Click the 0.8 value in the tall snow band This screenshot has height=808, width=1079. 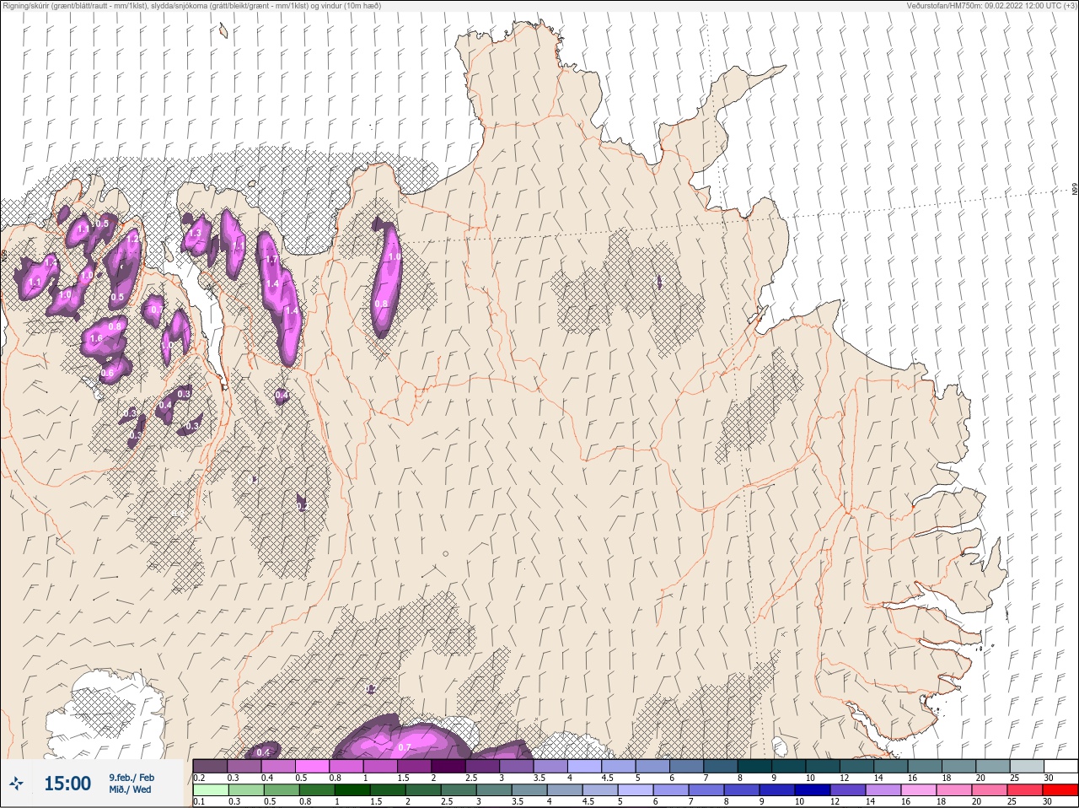pyautogui.click(x=381, y=304)
